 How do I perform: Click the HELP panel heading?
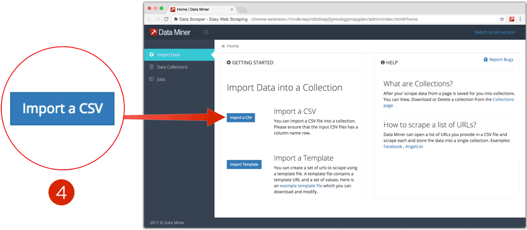[392, 63]
